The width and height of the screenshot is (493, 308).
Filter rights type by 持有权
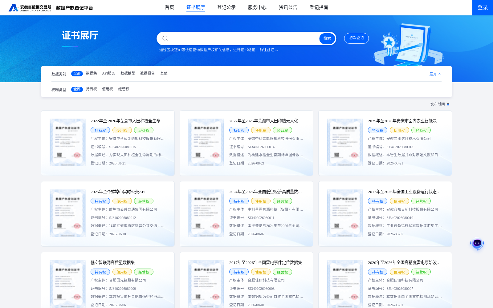pos(92,89)
